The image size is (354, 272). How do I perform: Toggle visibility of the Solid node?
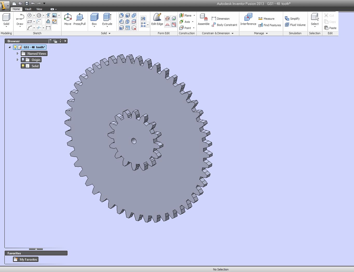click(x=23, y=66)
